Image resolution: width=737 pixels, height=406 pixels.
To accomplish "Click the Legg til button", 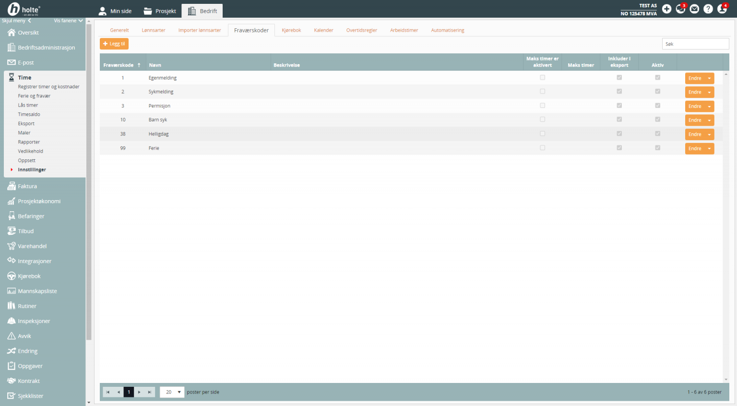I will click(114, 44).
